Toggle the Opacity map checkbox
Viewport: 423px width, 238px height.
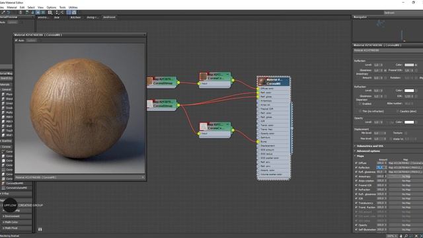356,225
